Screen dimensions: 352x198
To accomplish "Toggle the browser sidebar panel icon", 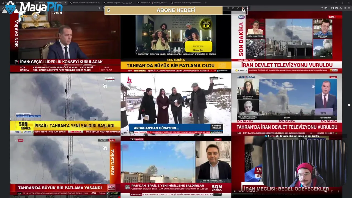I will [332, 8].
